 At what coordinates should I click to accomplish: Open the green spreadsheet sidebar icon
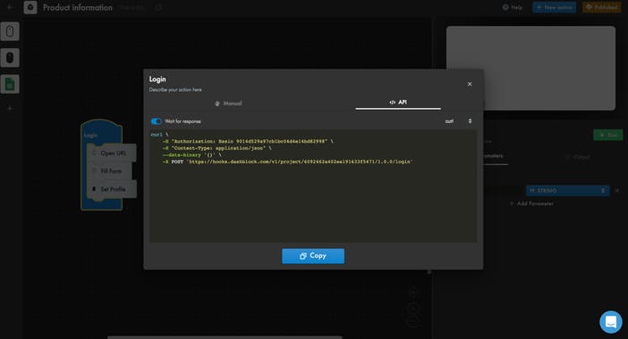pyautogui.click(x=10, y=84)
